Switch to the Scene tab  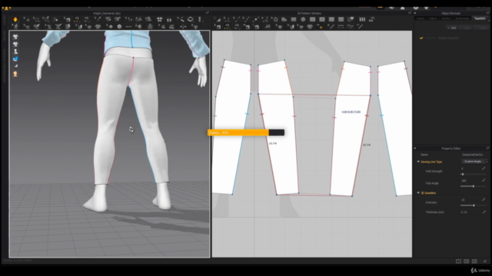(421, 18)
